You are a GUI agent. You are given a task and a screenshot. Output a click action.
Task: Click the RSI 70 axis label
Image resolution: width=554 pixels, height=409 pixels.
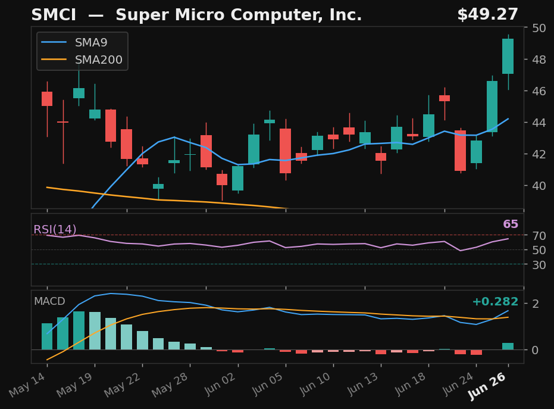(x=539, y=235)
